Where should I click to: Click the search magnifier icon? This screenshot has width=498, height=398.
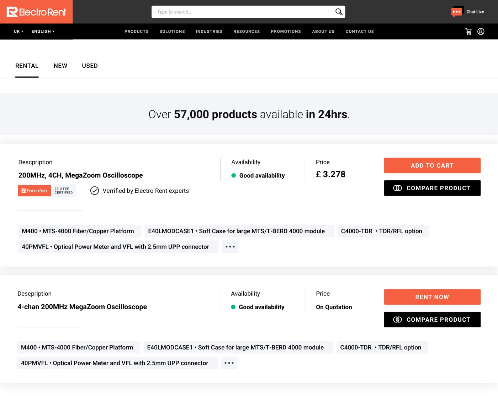point(339,12)
